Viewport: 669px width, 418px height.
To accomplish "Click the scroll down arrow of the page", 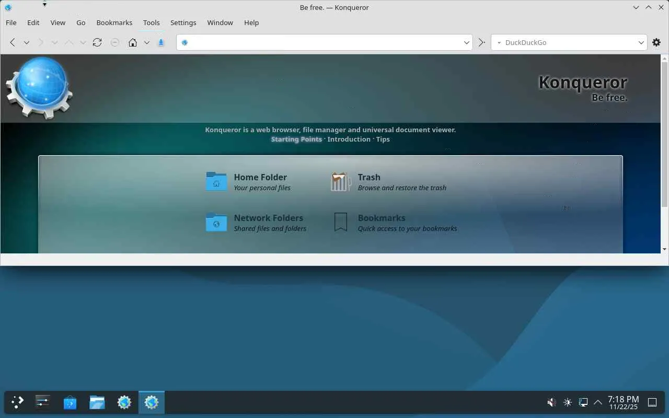I will pyautogui.click(x=664, y=249).
